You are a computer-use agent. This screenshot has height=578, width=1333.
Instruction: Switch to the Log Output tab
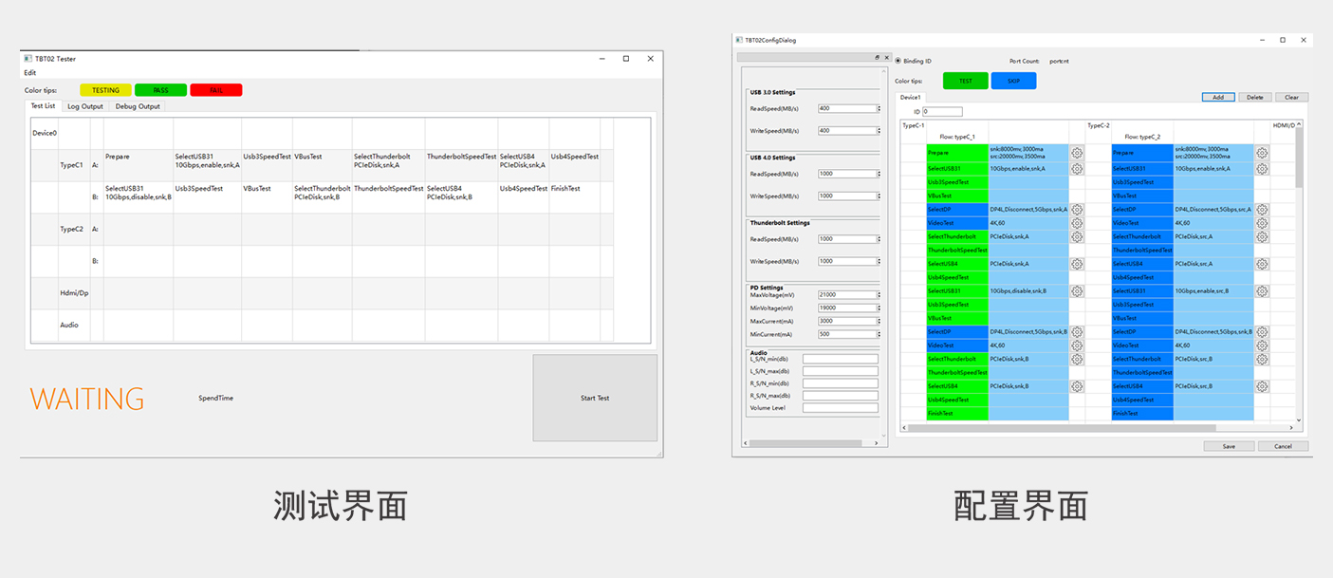pos(85,106)
